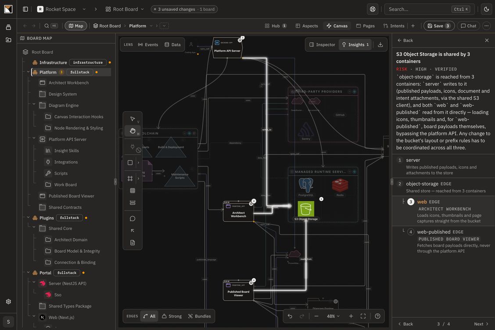Open the Platform breadcrumb dropdown chevron
The width and height of the screenshot is (495, 330).
coord(151,25)
